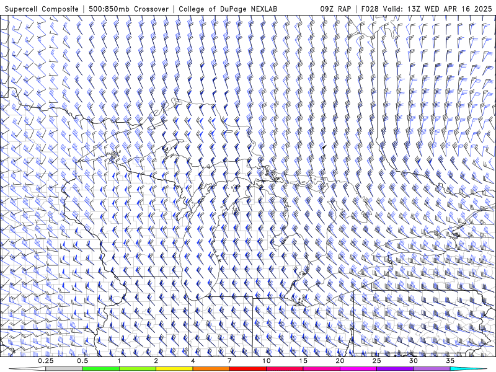
Task: Click the color scale label reading 15
Action: point(303,361)
